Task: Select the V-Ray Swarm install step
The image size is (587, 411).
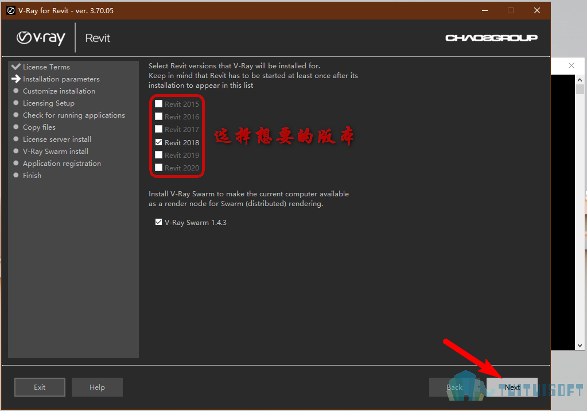Action: coord(56,152)
